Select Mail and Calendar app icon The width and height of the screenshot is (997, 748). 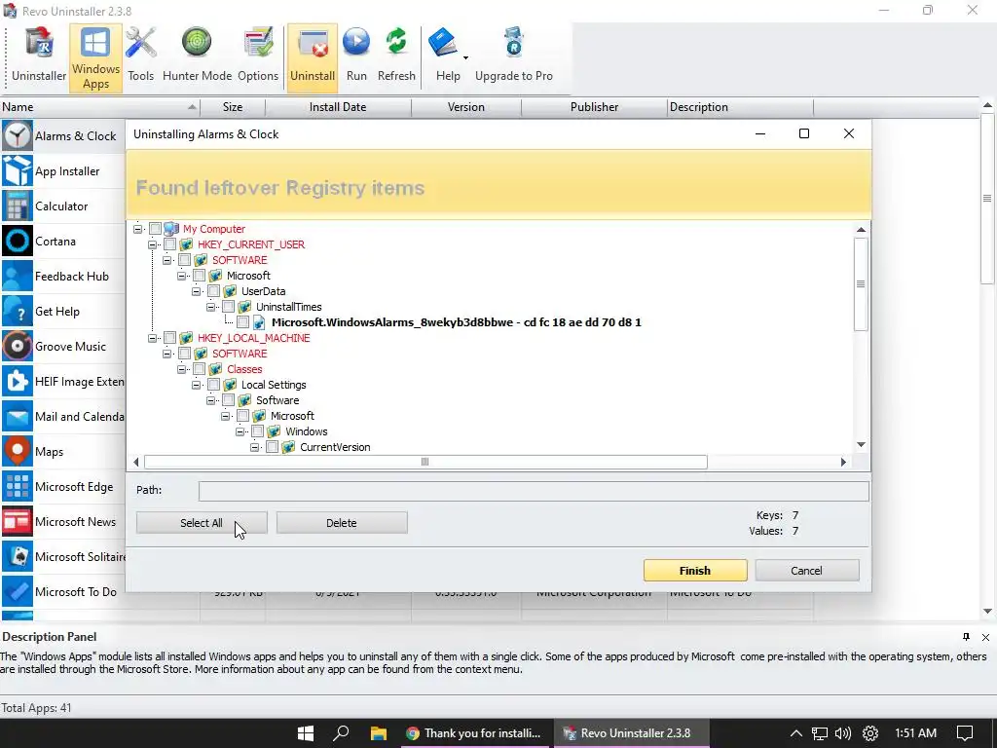[x=18, y=416]
